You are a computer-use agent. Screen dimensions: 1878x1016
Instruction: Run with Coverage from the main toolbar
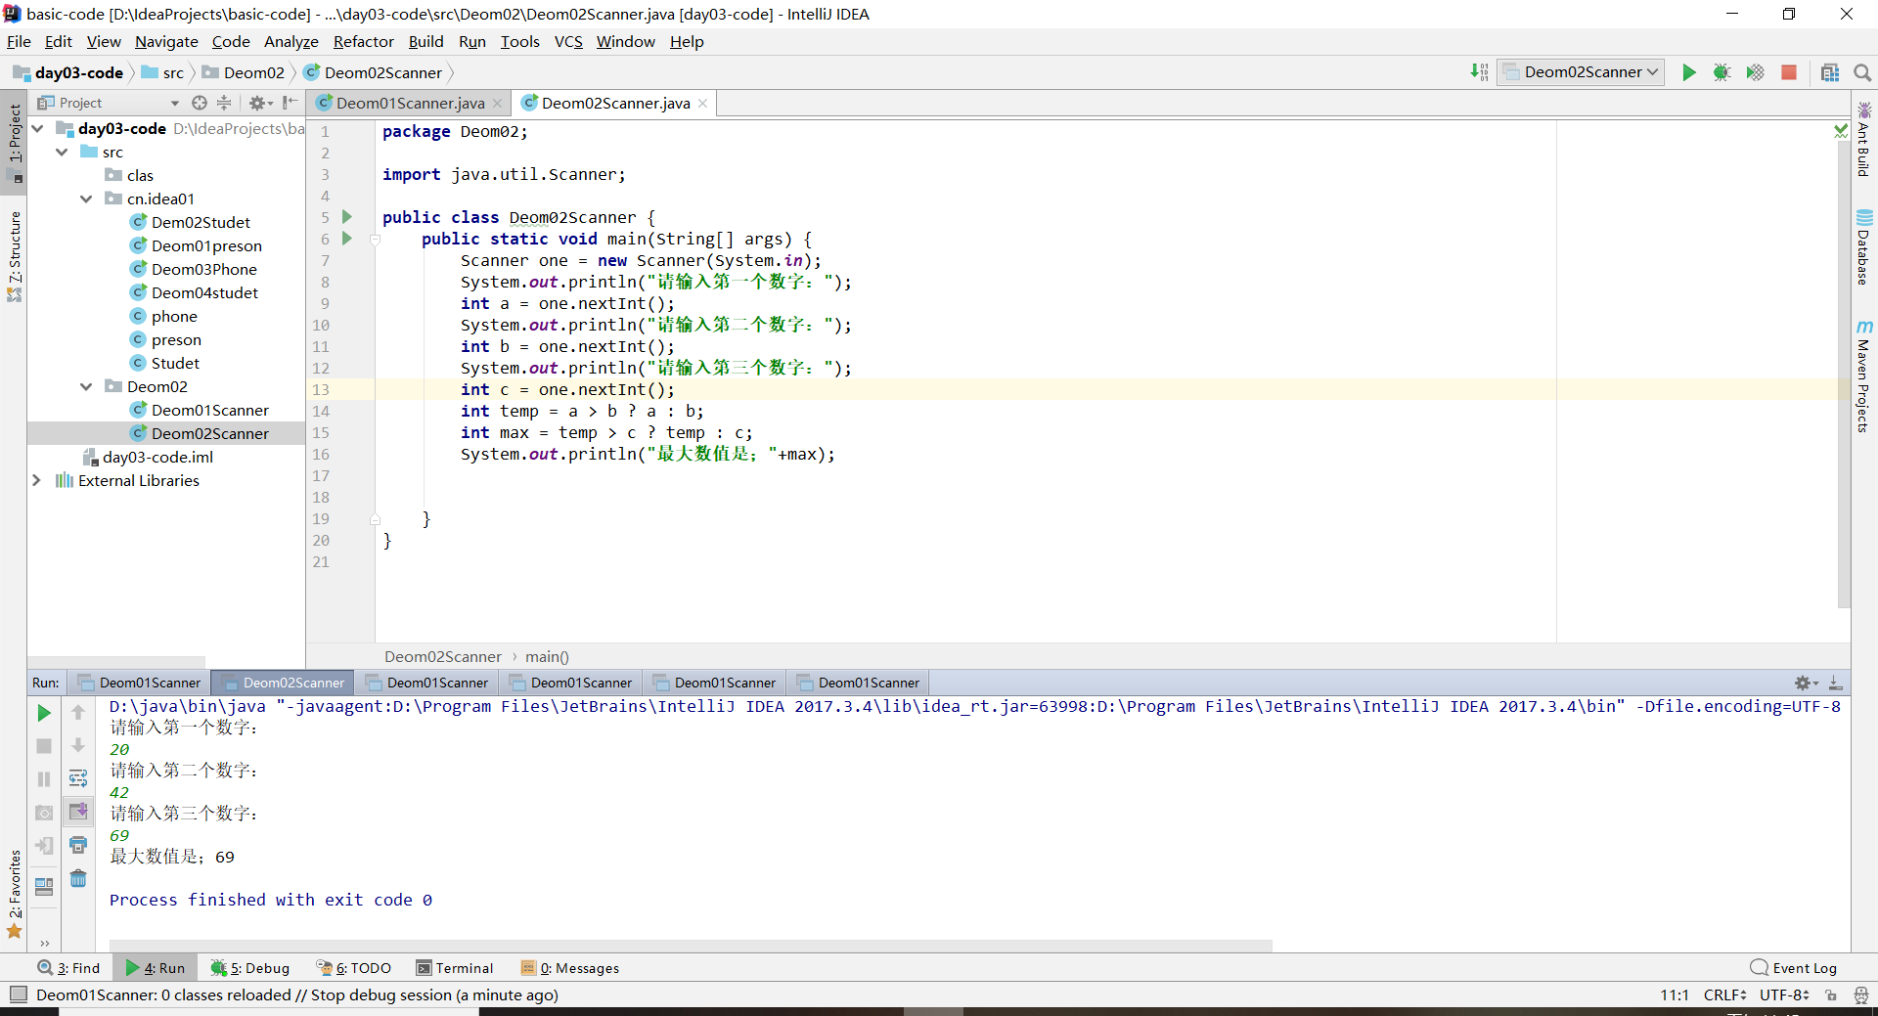tap(1755, 72)
